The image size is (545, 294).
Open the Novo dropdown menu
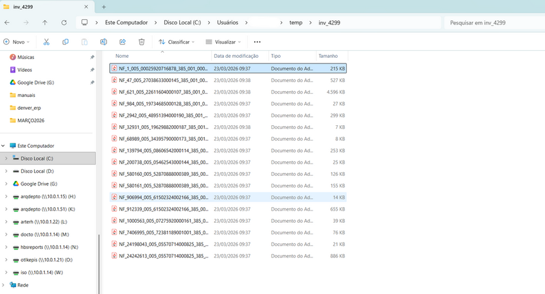(17, 42)
